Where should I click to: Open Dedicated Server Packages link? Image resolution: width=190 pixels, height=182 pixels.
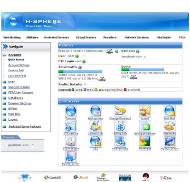25,126
